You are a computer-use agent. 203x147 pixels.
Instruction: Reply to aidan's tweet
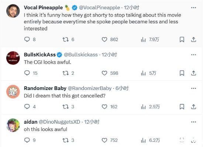pyautogui.click(x=27, y=140)
